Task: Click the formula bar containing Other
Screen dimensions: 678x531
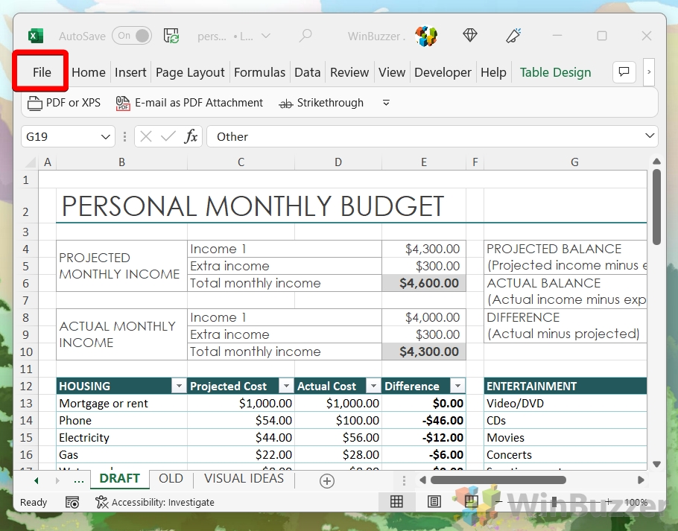Action: (425, 136)
